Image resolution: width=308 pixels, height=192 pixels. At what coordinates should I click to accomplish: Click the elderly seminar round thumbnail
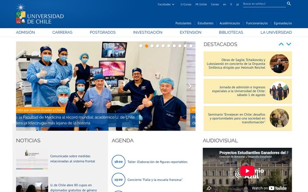click(279, 118)
